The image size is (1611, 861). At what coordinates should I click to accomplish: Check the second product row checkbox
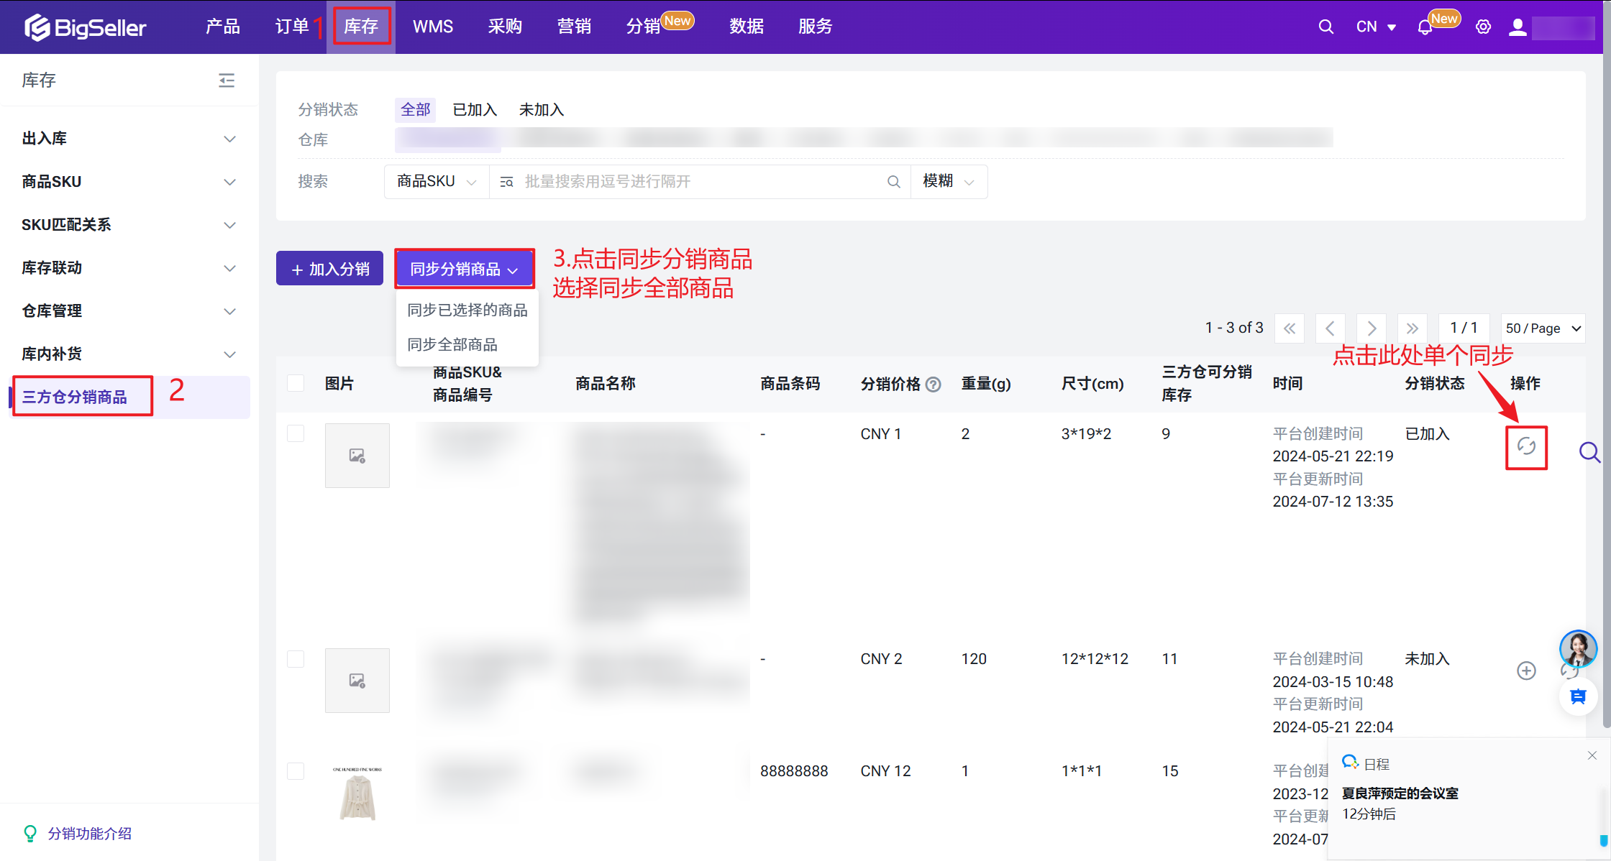296,659
